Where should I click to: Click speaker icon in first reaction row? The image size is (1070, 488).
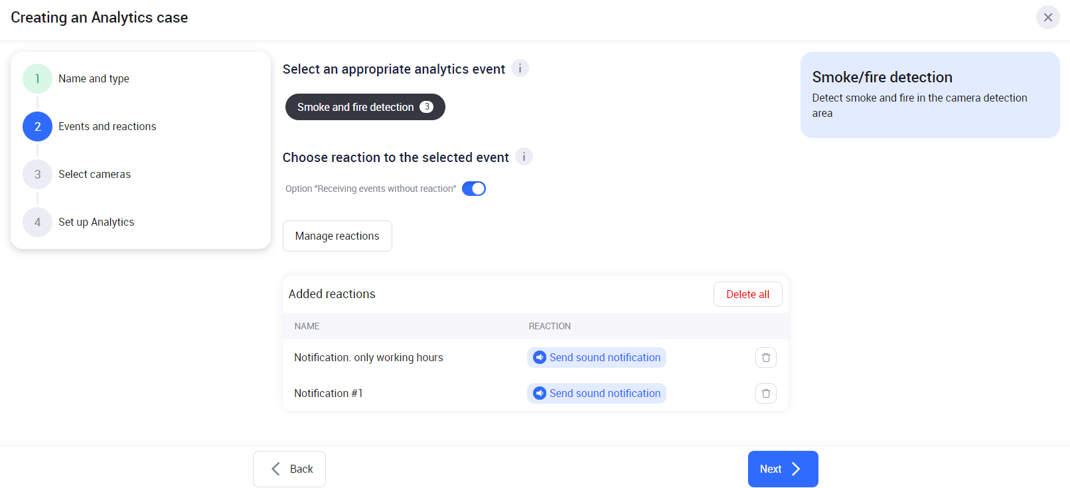tap(540, 358)
